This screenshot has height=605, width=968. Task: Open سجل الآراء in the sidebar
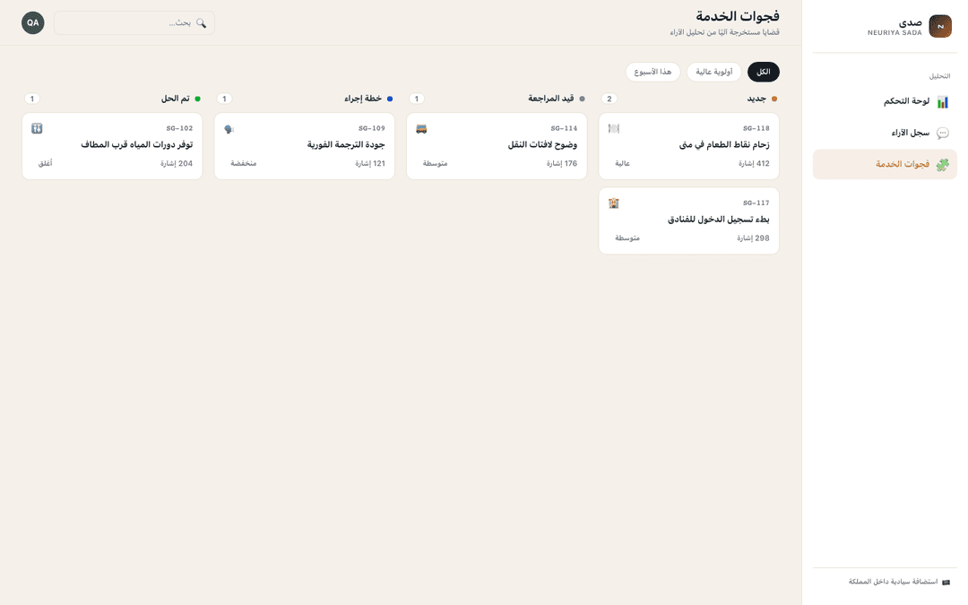pyautogui.click(x=885, y=133)
